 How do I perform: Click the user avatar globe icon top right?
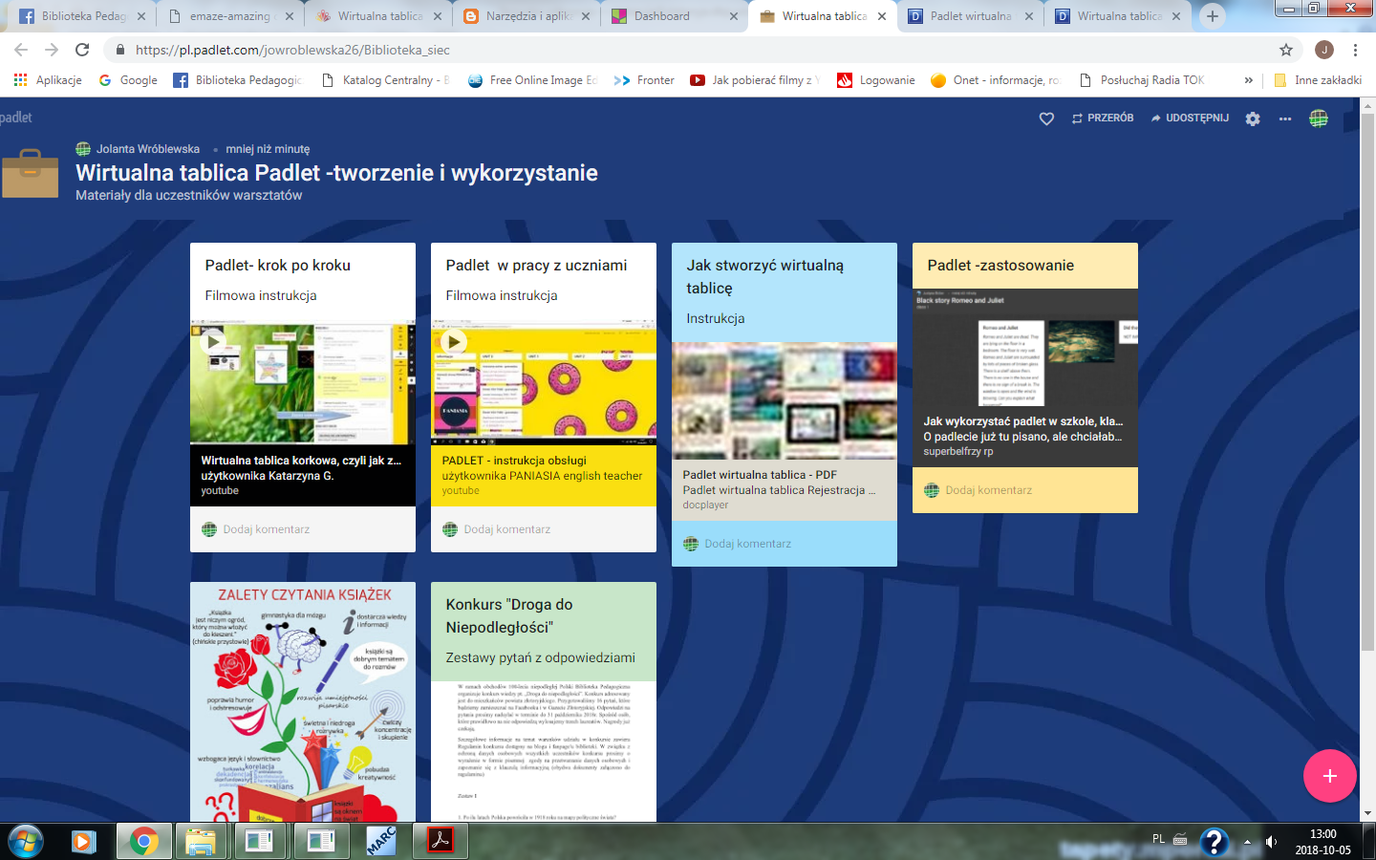pyautogui.click(x=1319, y=118)
